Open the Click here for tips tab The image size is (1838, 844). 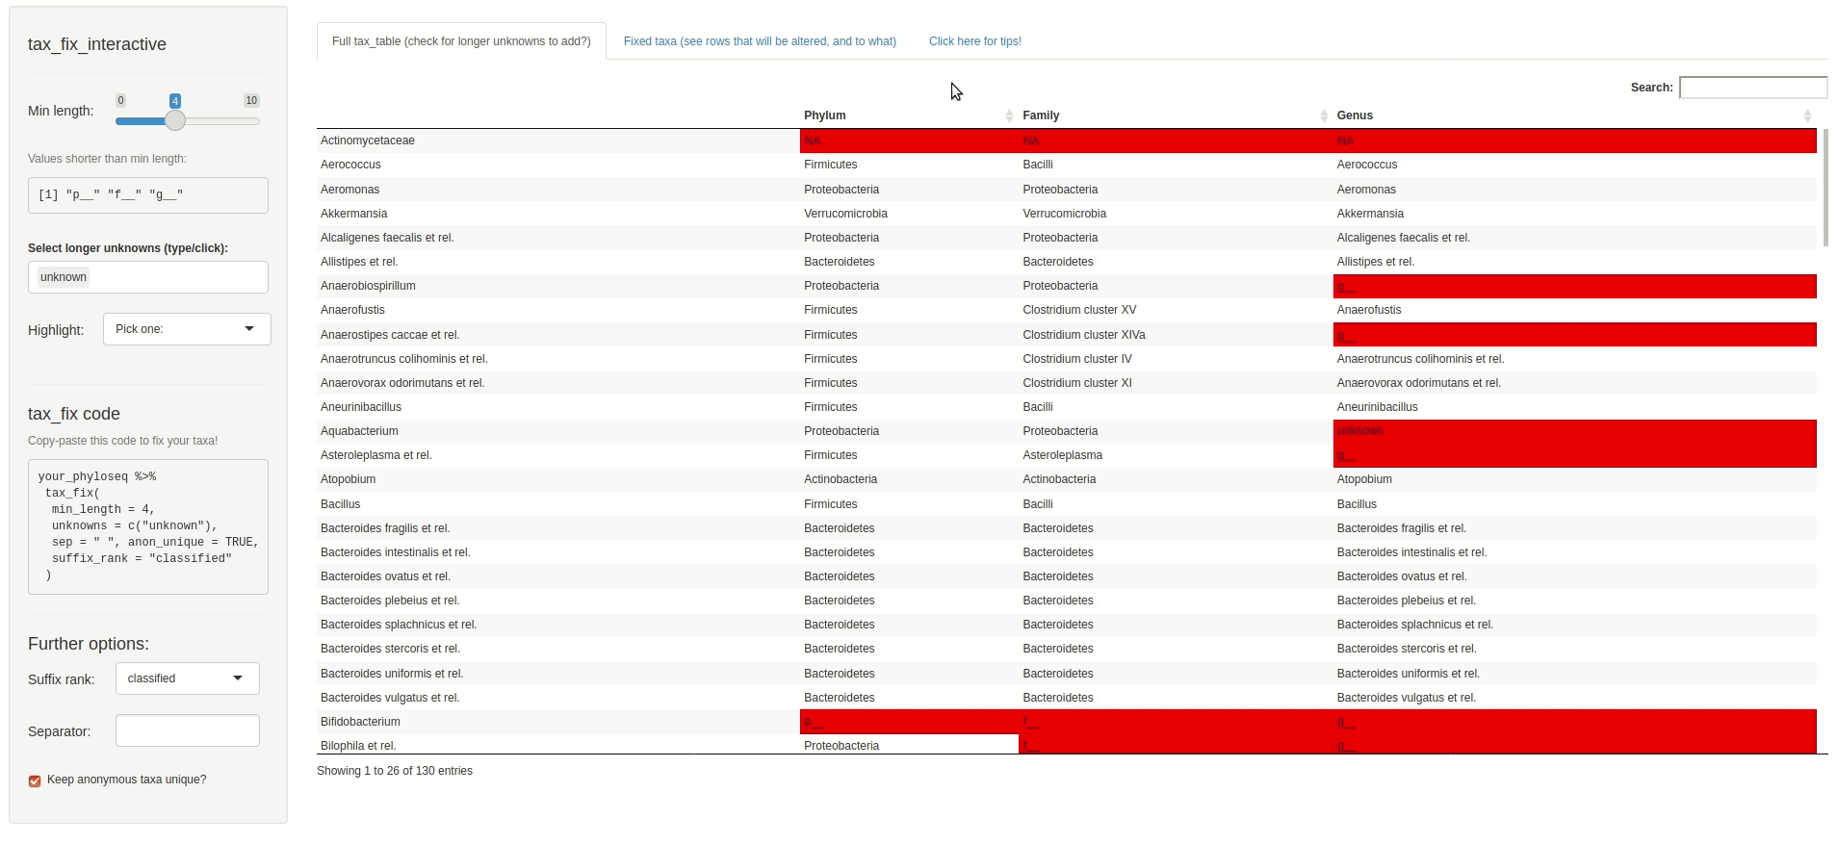[x=975, y=41]
